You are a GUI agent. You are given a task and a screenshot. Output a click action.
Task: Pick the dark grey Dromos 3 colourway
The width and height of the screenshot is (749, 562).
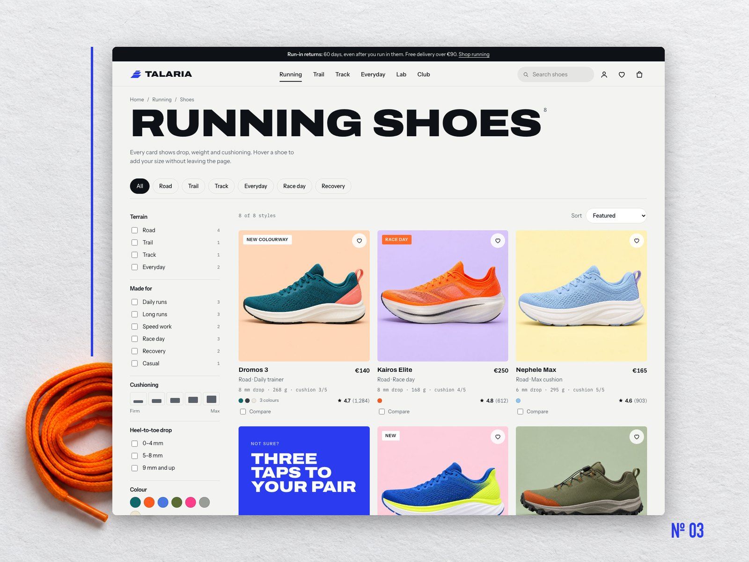coord(248,401)
